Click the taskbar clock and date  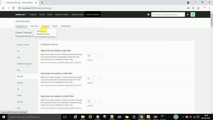206,117
